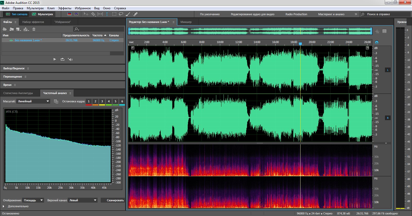The width and height of the screenshot is (412, 216).
Task: Click the trash icon to close file
Action: click(34, 29)
